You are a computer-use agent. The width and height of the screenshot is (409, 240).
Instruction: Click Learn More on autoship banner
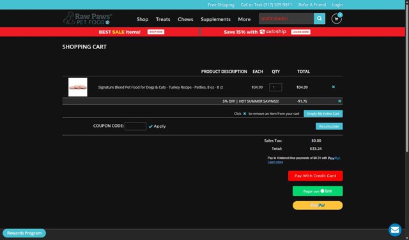coord(301,32)
